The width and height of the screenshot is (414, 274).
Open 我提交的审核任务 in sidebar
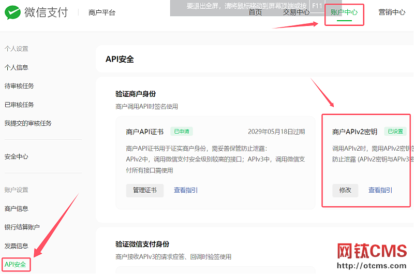(x=28, y=123)
